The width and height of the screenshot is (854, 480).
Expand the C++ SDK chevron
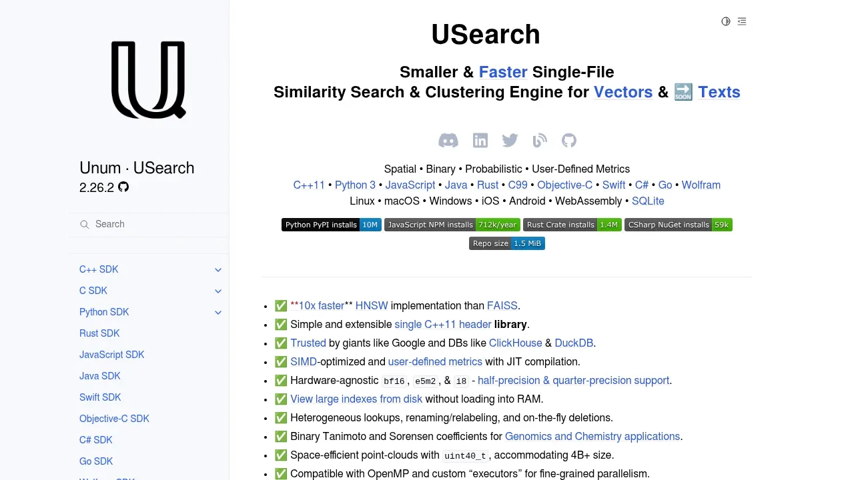218,270
